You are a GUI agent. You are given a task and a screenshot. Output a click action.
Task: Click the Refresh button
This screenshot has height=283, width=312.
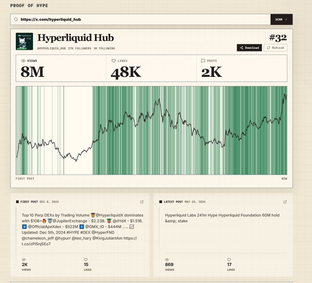(x=276, y=48)
